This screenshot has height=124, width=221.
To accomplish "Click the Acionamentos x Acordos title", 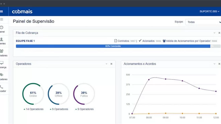I will pyautogui.click(x=140, y=64).
